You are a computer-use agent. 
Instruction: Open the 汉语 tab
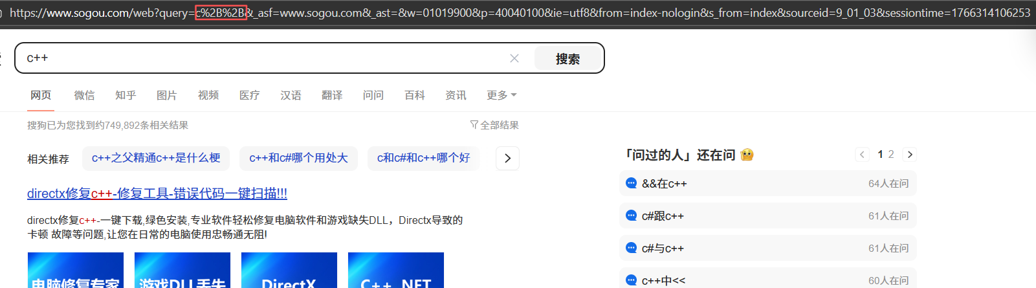(x=291, y=95)
